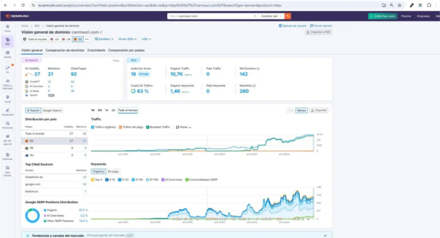
Task: Click the SEO icon in the left sidebar
Action: pos(8,40)
